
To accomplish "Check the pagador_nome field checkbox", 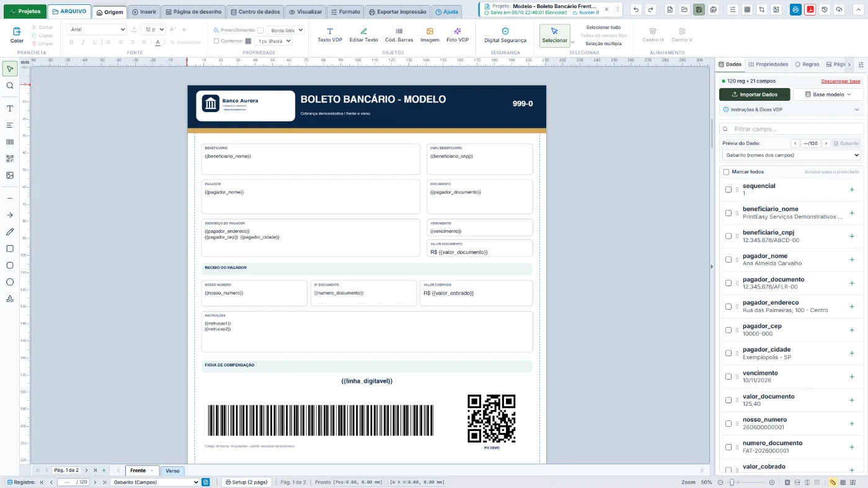I will 728,259.
